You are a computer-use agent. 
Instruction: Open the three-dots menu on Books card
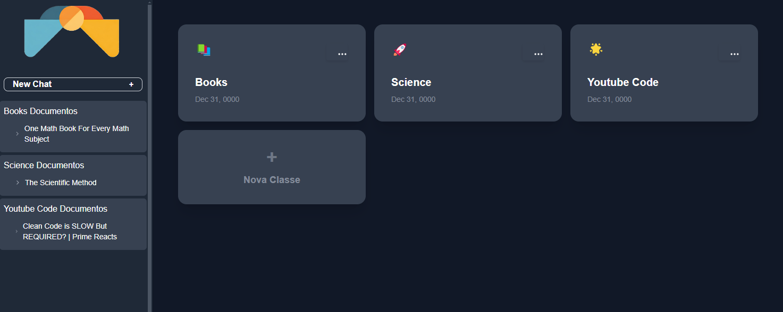342,54
